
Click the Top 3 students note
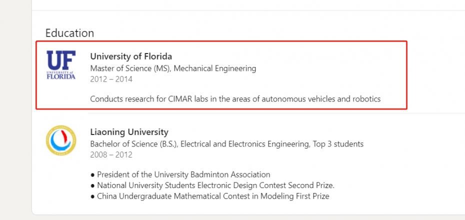tap(338, 144)
